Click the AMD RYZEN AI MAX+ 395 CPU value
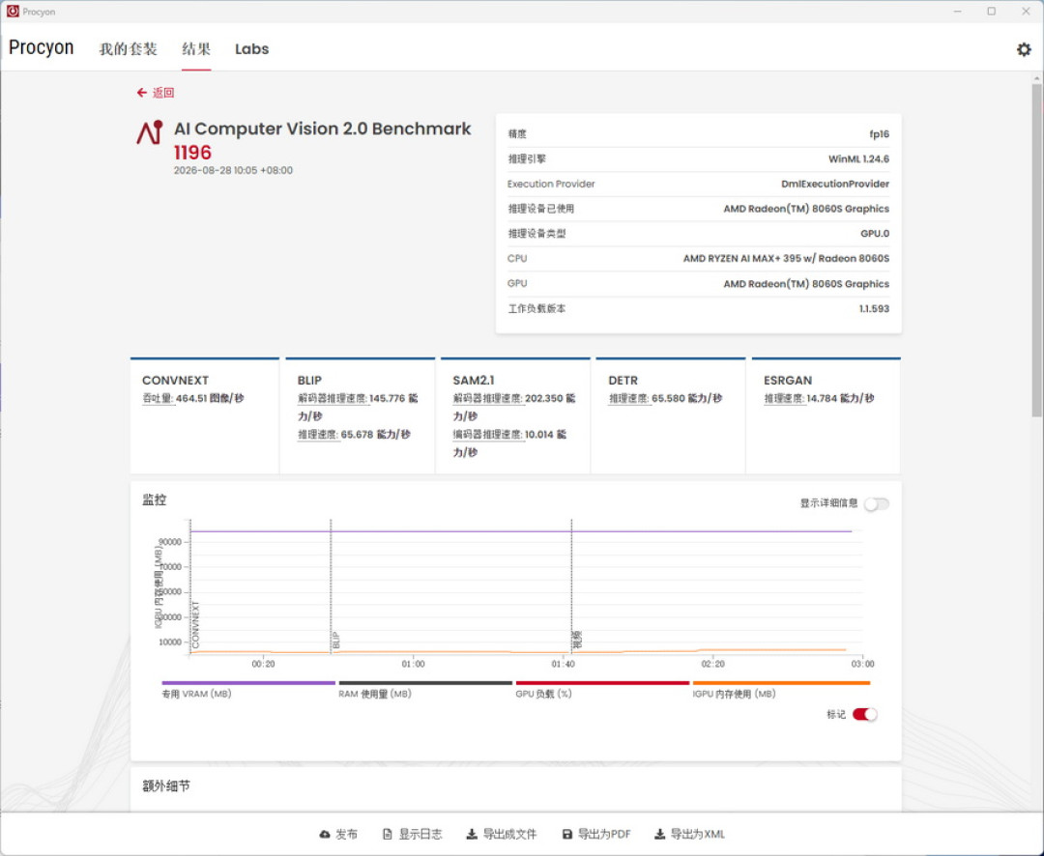Screen dimensions: 1044x856 (786, 258)
